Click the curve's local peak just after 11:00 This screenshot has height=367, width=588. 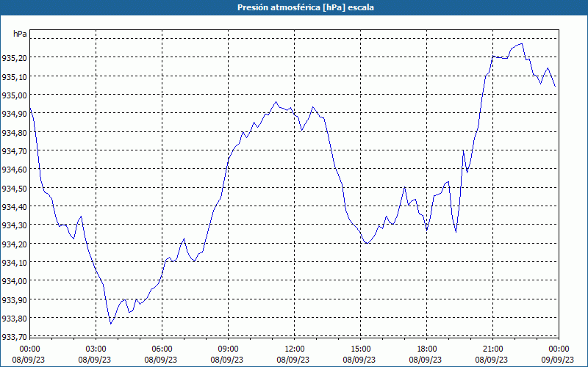click(276, 101)
